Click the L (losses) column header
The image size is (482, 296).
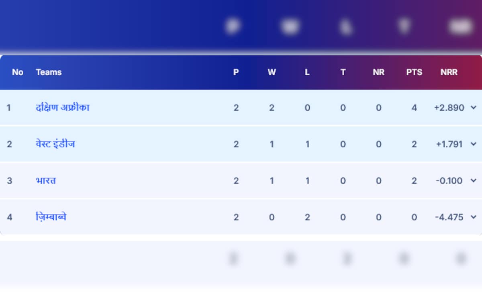(307, 72)
